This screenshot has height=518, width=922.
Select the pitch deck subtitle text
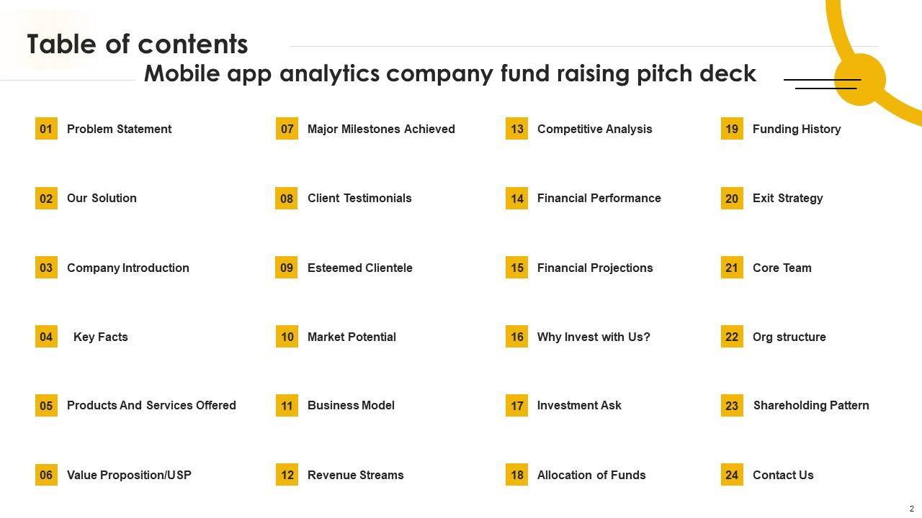click(449, 73)
